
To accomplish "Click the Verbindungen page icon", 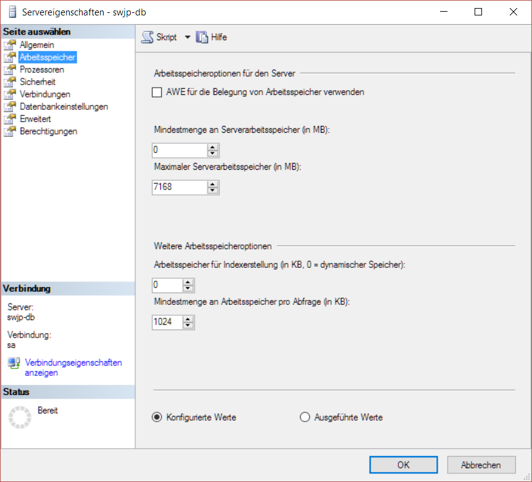I will 9,94.
